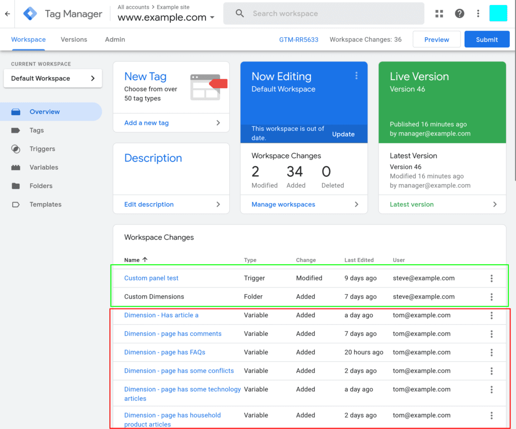This screenshot has width=516, height=429.
Task: Click the New Tag heading
Action: click(x=145, y=76)
